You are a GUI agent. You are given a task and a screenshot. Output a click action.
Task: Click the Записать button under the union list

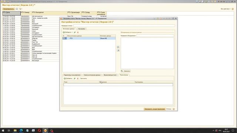126,71
